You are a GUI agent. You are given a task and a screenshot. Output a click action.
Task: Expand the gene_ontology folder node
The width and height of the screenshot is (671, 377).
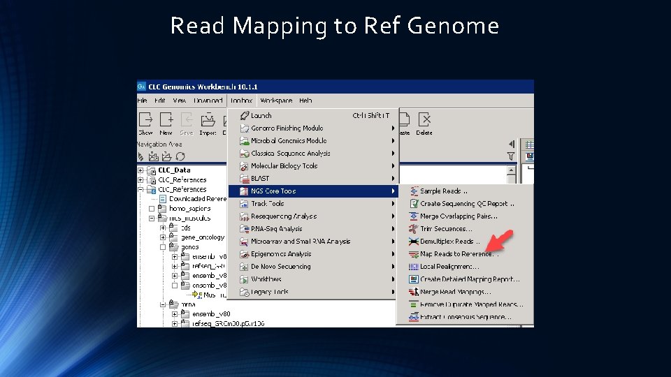pos(163,237)
